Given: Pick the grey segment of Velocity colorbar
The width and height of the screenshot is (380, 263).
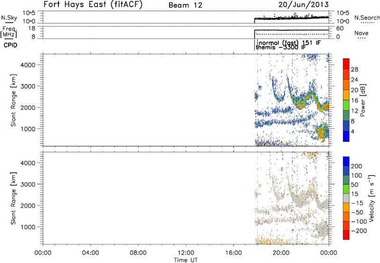Looking at the screenshot, I should 346,198.
